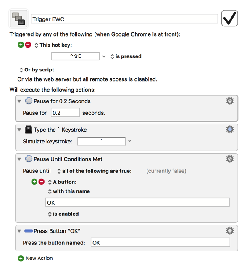
Task: Add a new trigger with green plus
Action: pyautogui.click(x=21, y=45)
